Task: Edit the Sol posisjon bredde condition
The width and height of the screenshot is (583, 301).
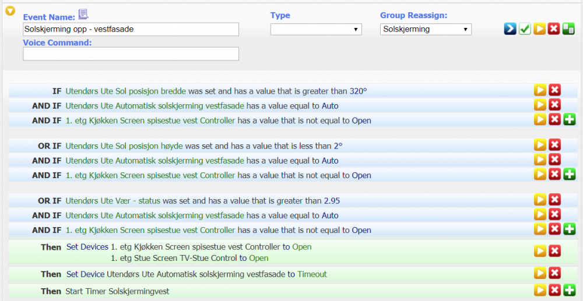Action: (x=540, y=90)
